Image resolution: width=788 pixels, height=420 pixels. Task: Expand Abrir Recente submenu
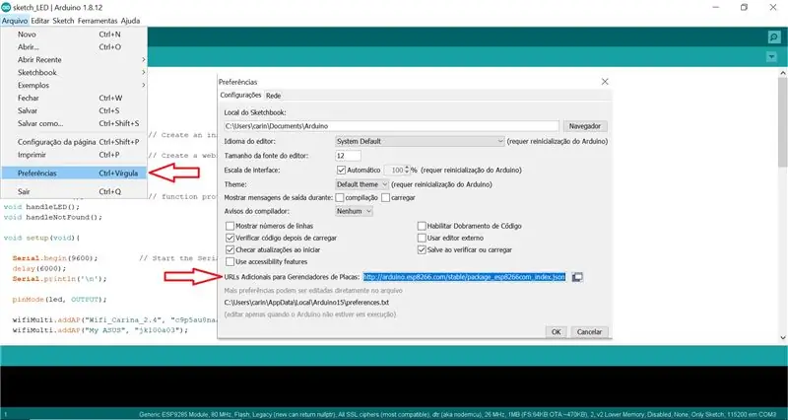coord(73,59)
